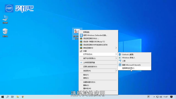
Task: Click the clock showing 11:47
Action: tap(166, 97)
